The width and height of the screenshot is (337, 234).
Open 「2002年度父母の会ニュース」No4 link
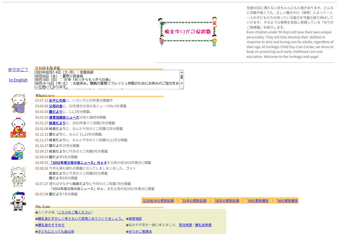78,163
